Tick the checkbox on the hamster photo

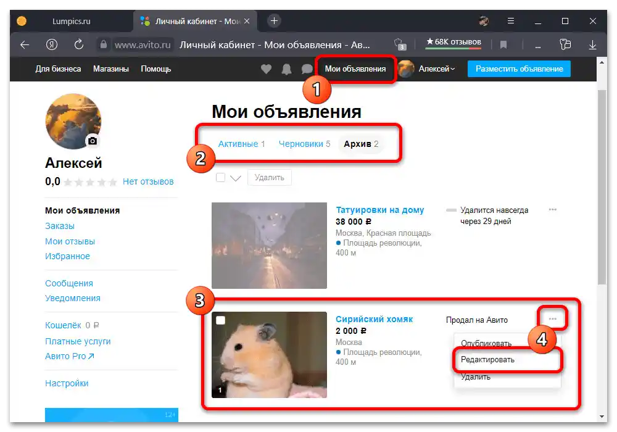221,320
